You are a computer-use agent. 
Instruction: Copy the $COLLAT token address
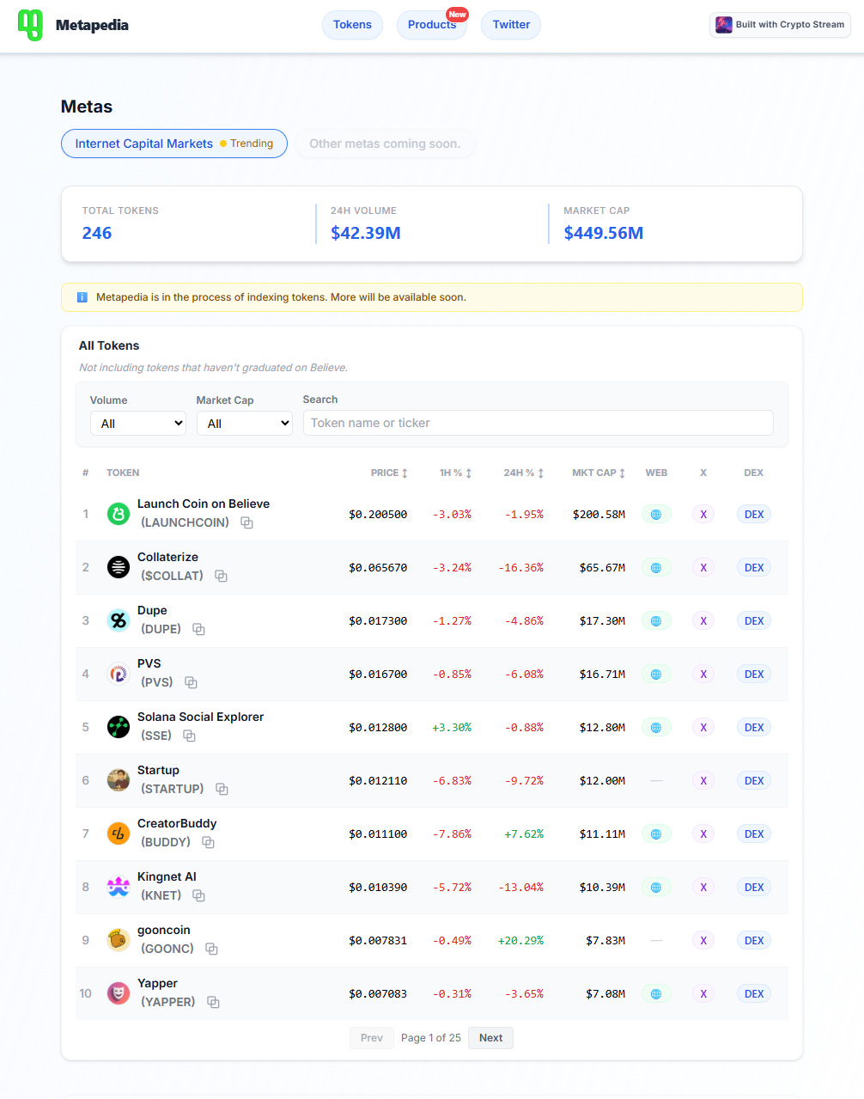pos(221,576)
